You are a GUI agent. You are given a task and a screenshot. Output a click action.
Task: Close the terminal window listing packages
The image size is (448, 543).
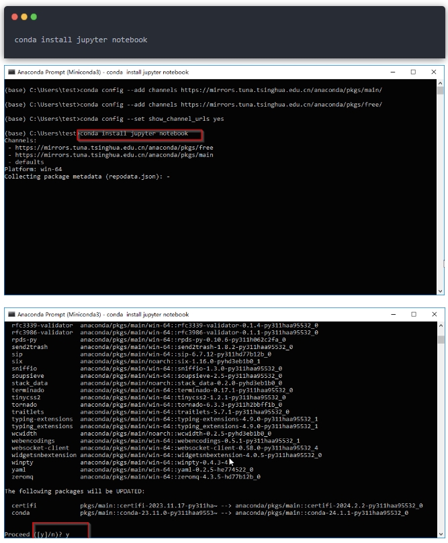coord(434,314)
